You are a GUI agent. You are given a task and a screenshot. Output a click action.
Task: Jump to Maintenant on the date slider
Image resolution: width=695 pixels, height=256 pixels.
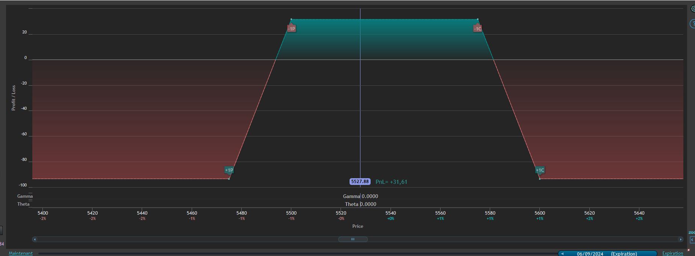click(21, 253)
